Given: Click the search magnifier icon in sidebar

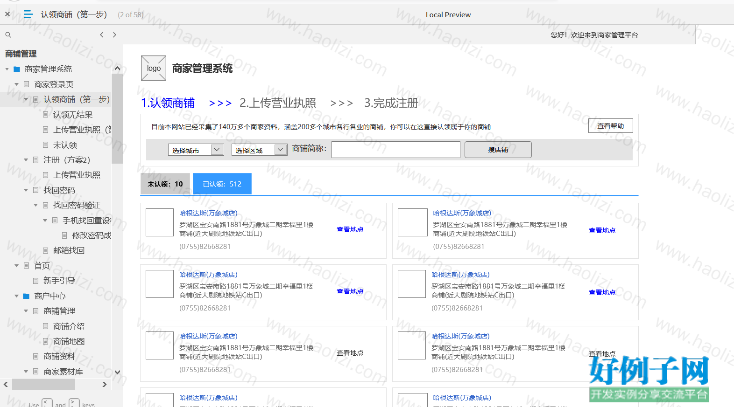Looking at the screenshot, I should (8, 35).
